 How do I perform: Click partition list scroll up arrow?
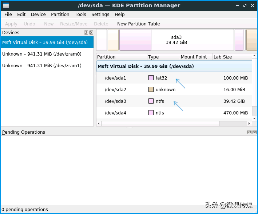click(254, 56)
